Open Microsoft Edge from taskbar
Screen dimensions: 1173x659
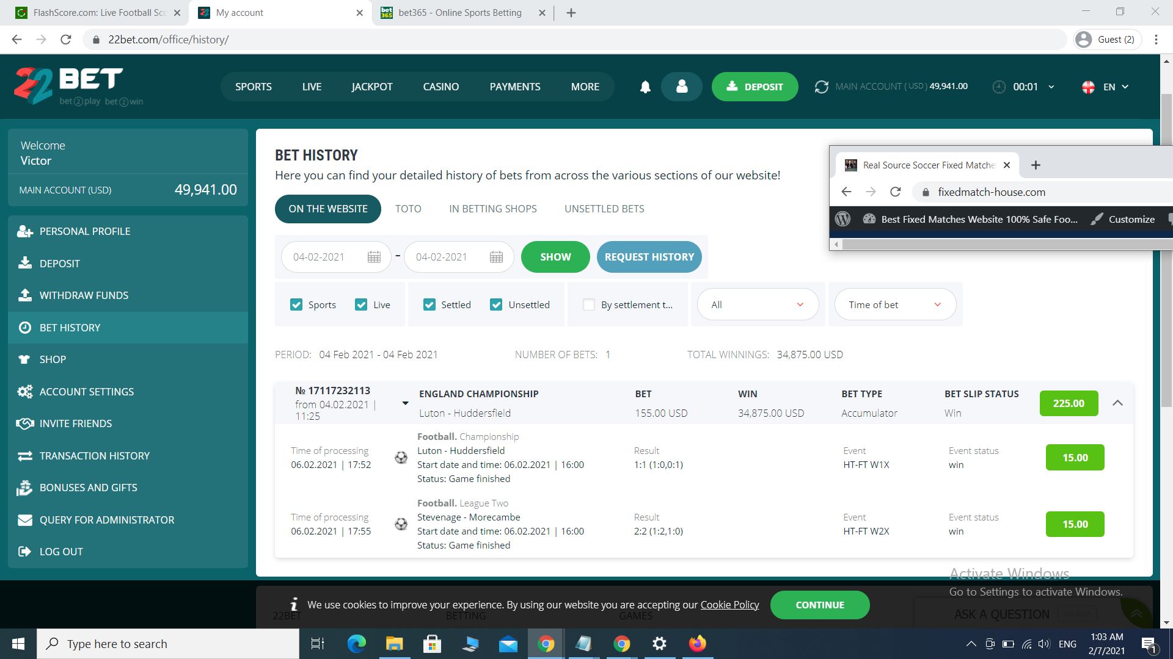click(357, 644)
